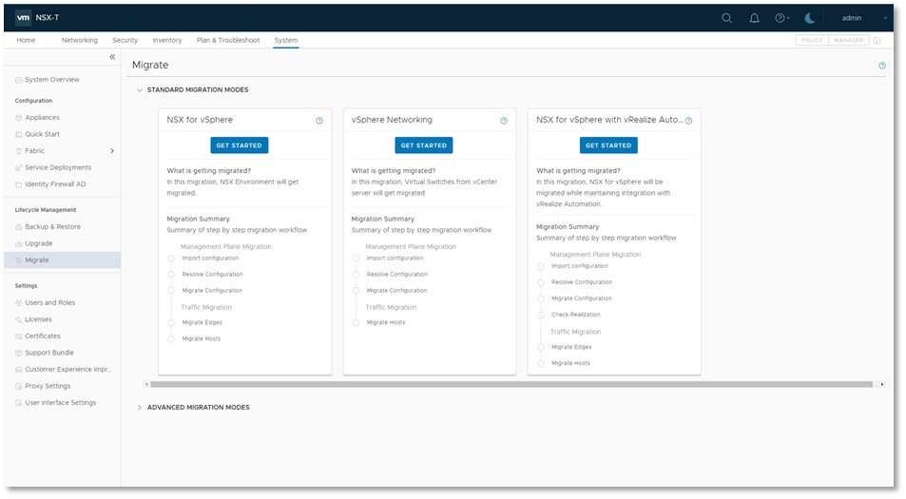This screenshot has width=906, height=499.
Task: Click Get Started for vSphere Networking
Action: click(x=424, y=145)
